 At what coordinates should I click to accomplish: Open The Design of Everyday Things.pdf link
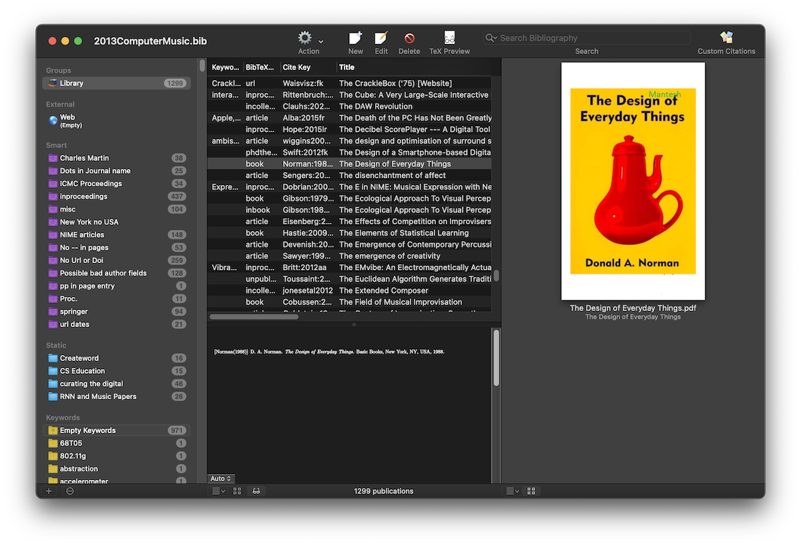point(632,308)
